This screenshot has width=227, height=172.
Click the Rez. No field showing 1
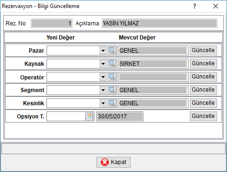[x=52, y=23]
